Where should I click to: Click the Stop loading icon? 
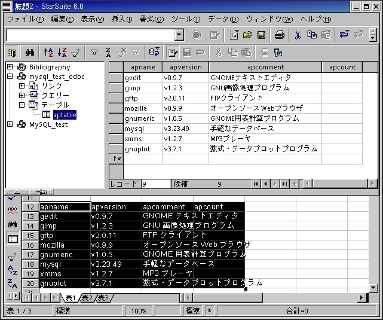[196, 35]
